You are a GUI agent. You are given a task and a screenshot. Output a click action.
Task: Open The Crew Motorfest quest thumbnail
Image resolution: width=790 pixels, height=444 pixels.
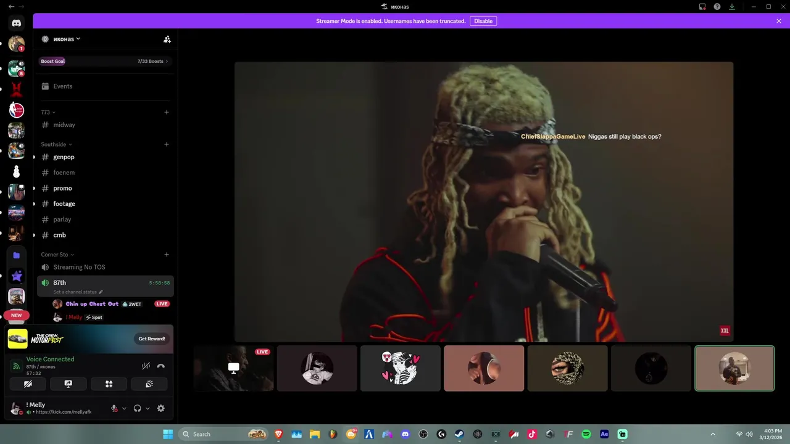point(17,339)
